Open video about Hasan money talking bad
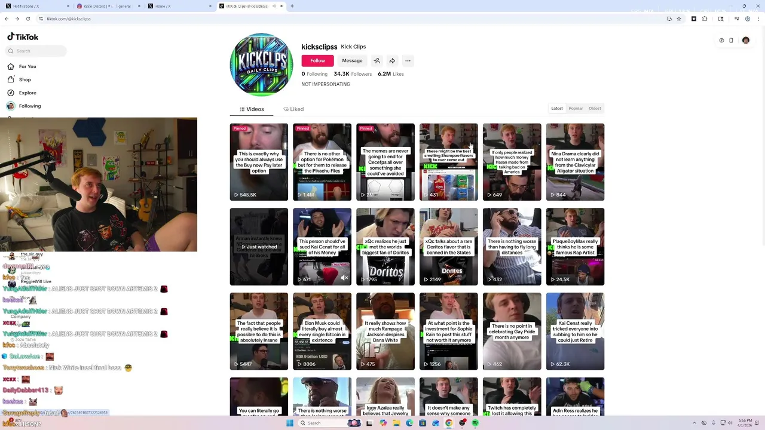This screenshot has width=765, height=430. pos(512,162)
